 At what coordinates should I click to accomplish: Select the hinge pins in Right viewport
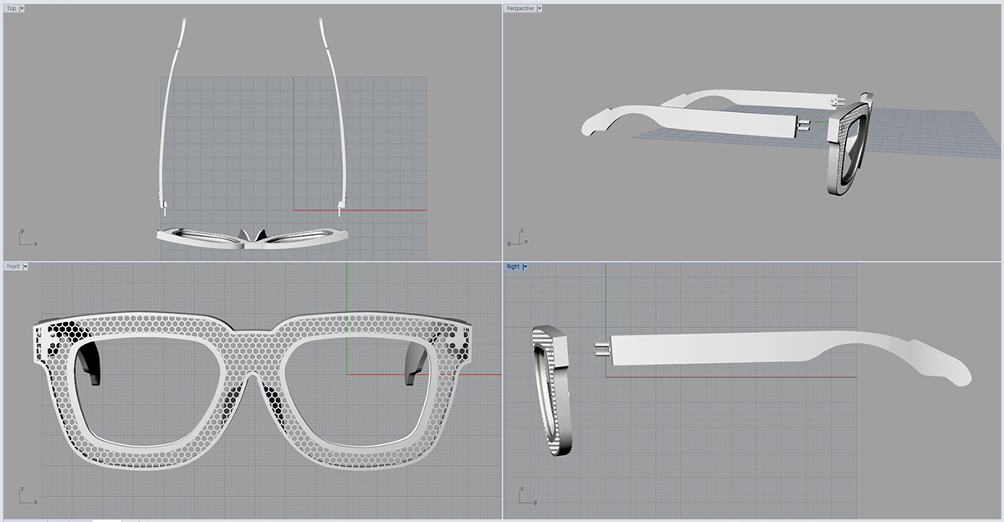[x=601, y=349]
